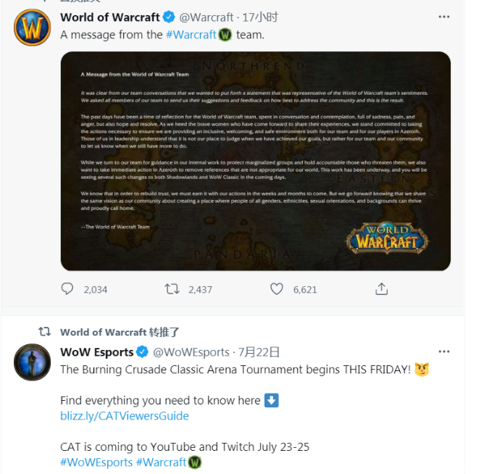Open more options menu on WoW Esports tweet
This screenshot has height=474, width=484.
(444, 352)
